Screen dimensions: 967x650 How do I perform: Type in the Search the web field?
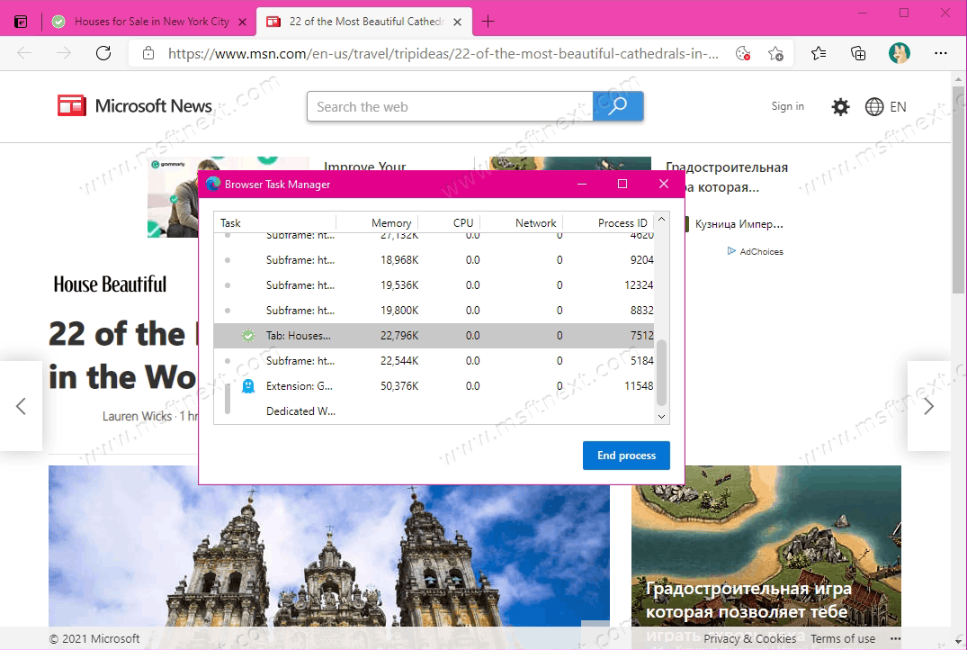450,106
